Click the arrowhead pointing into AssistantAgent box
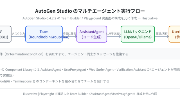The image size is (180, 101). coord(76,36)
